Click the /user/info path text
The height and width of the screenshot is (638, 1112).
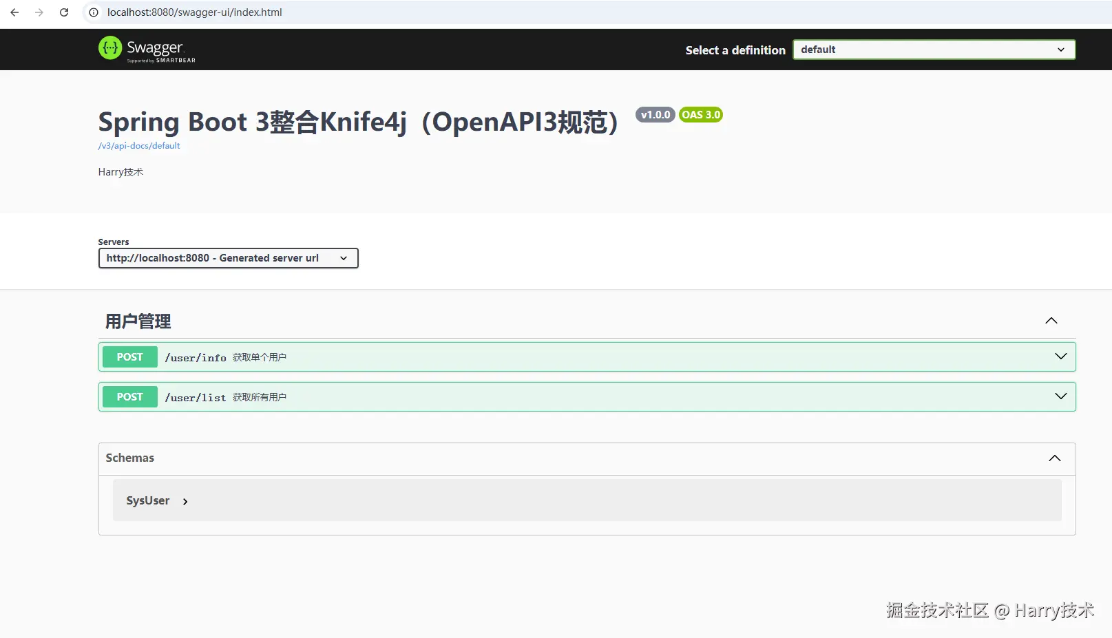pos(196,358)
